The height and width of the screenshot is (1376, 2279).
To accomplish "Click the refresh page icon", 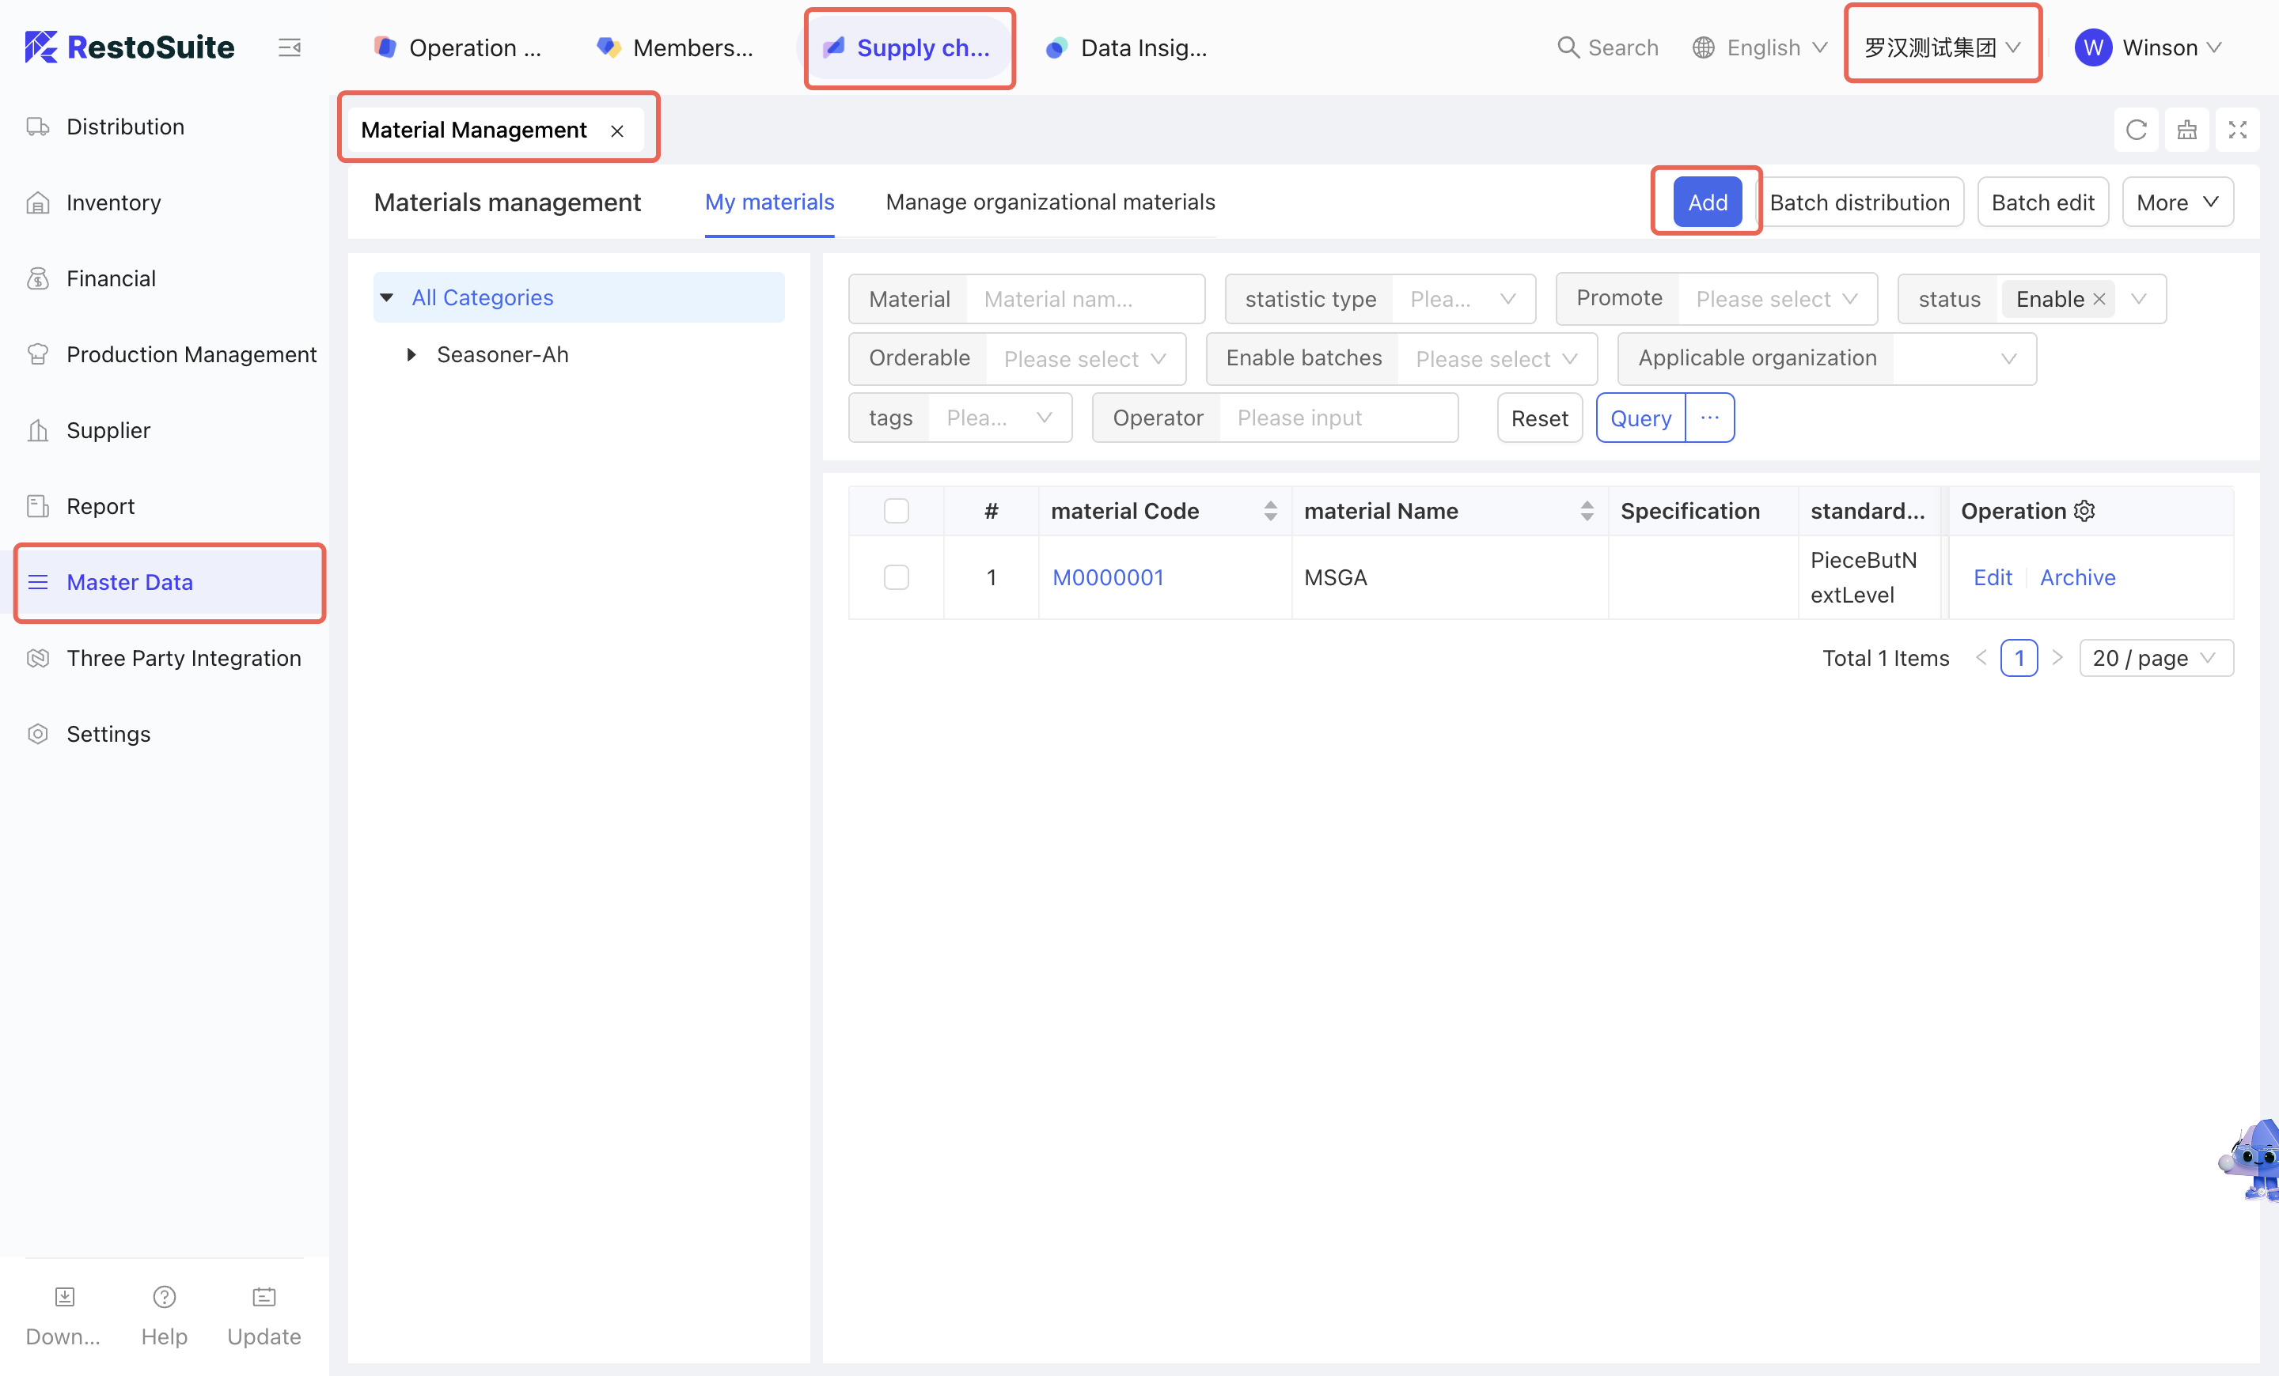I will click(2136, 130).
